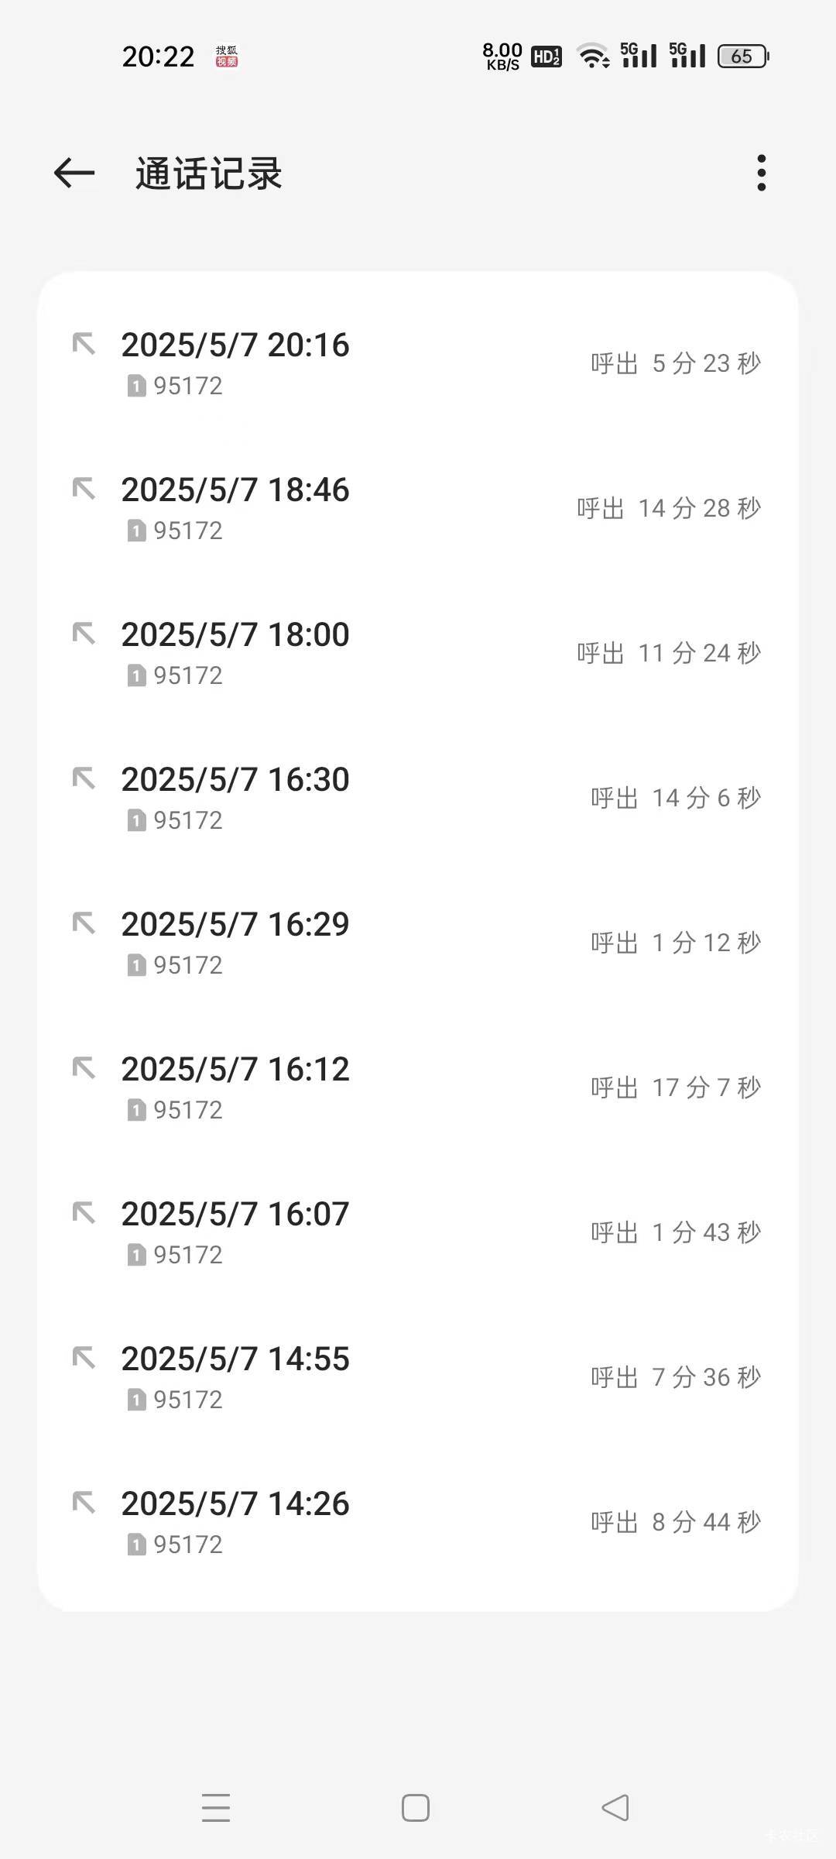
Task: Tap the Sohu video notification icon
Action: [227, 57]
